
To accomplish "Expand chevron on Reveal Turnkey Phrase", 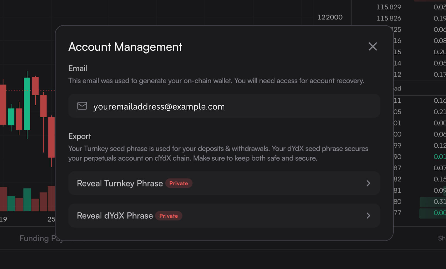I will 368,183.
